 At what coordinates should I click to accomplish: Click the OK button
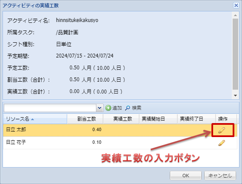point(186,176)
